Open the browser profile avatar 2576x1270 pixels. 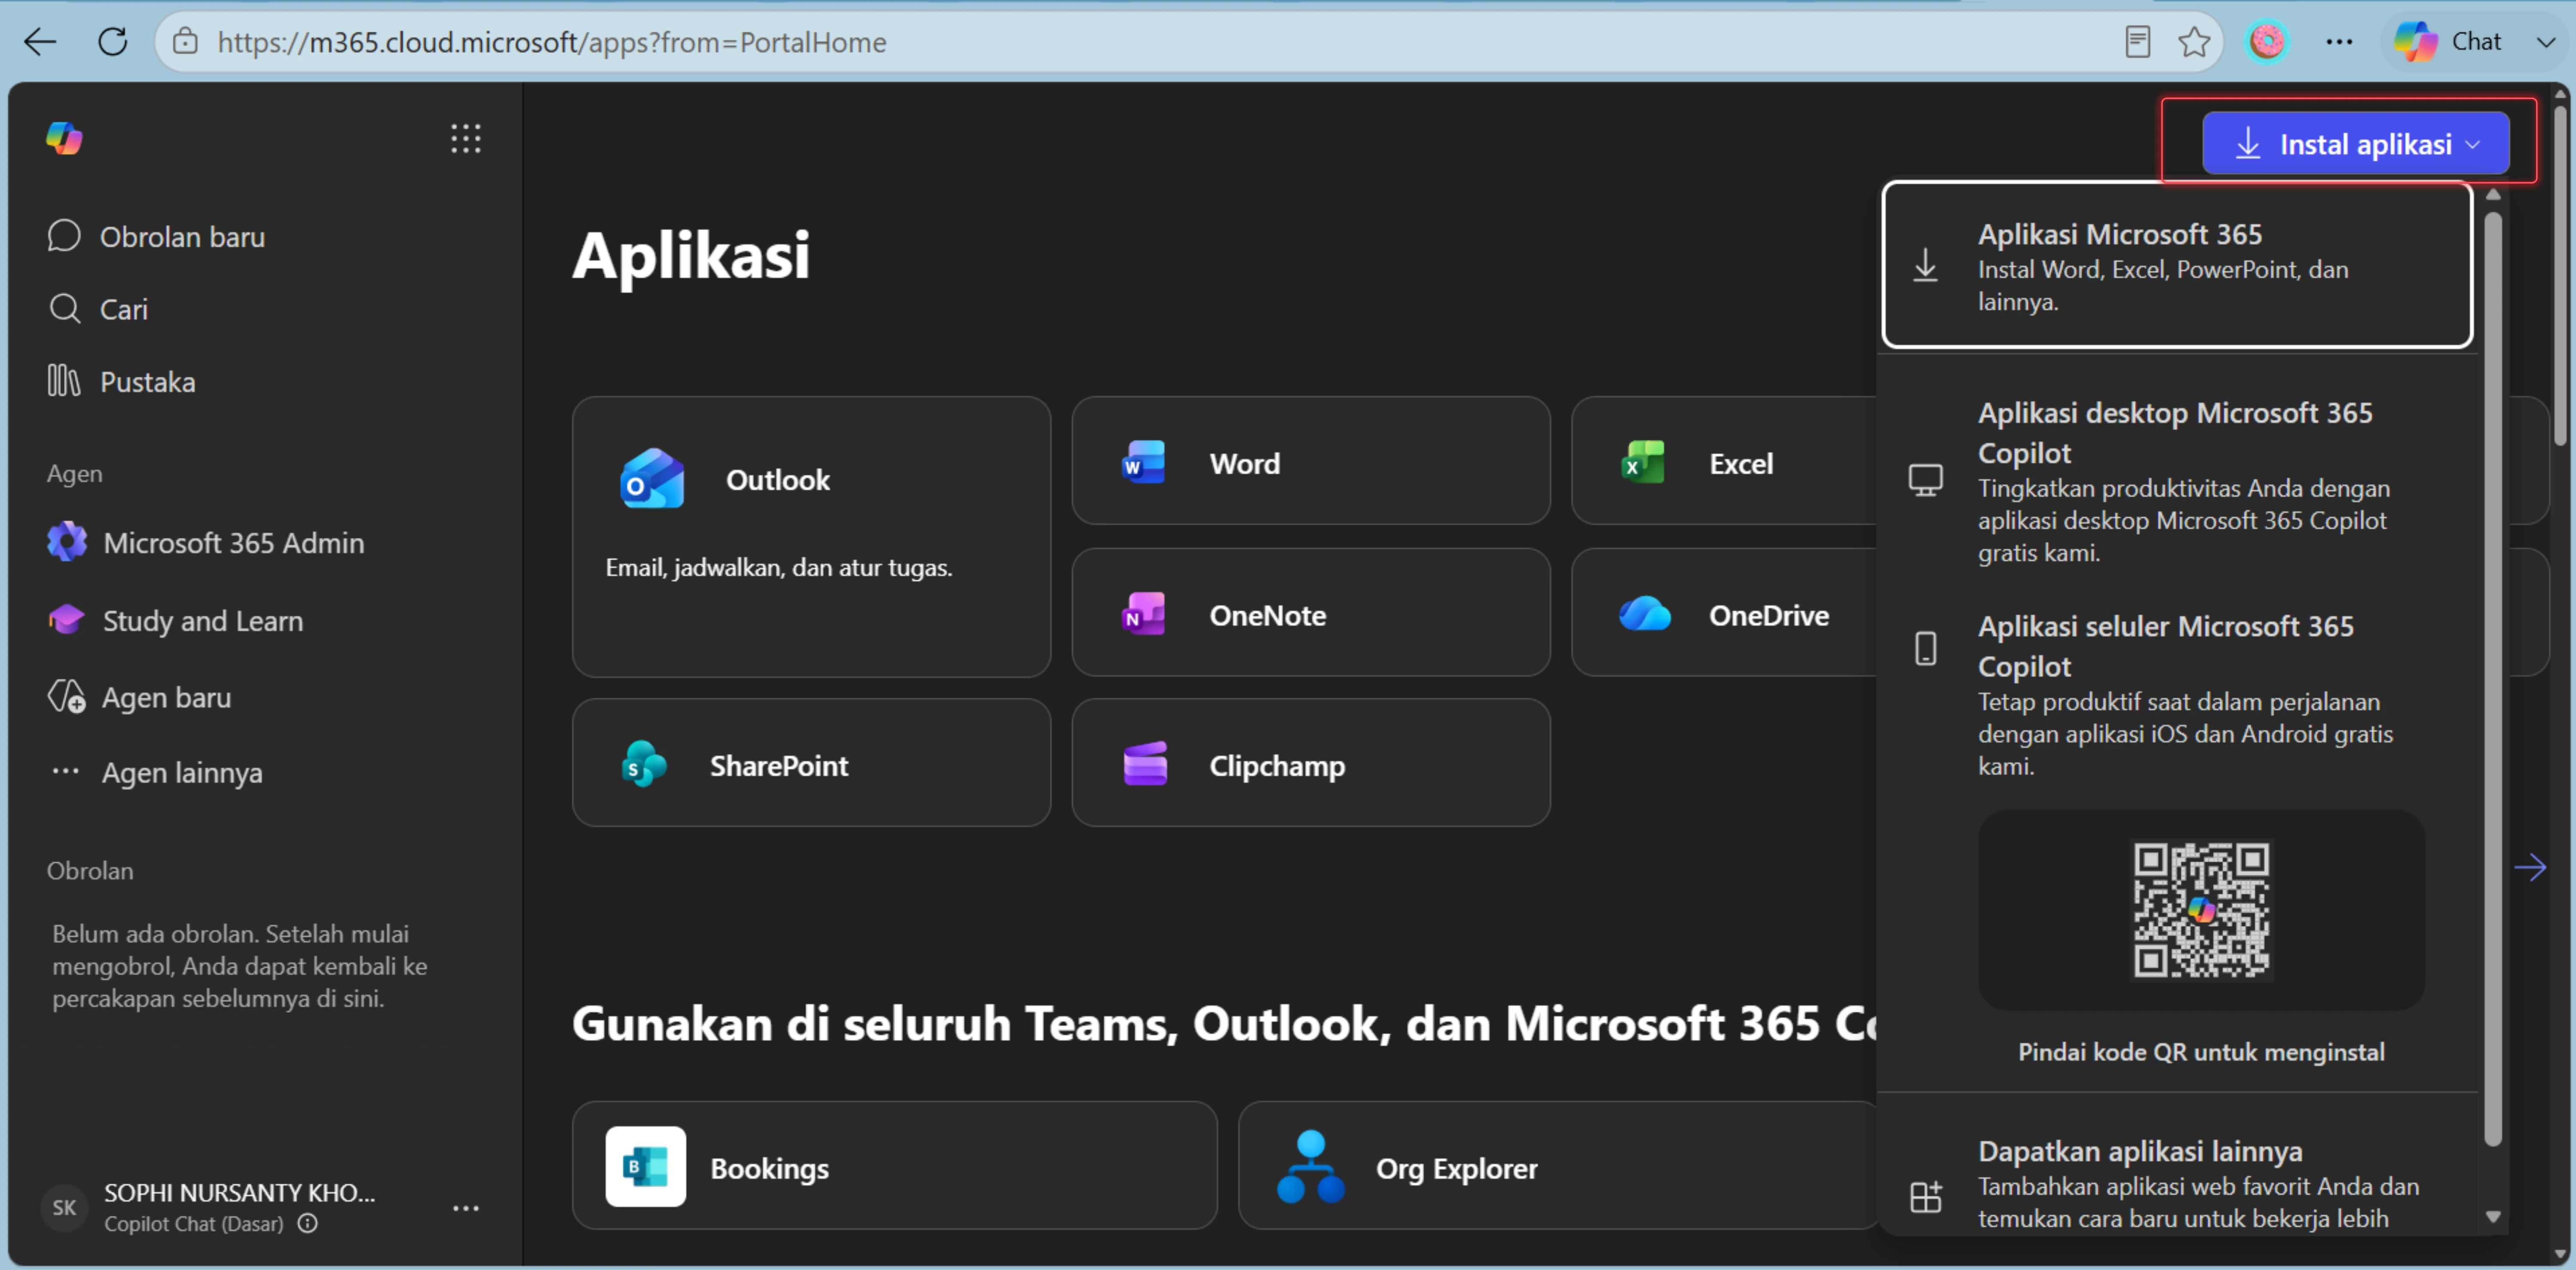pos(2267,42)
